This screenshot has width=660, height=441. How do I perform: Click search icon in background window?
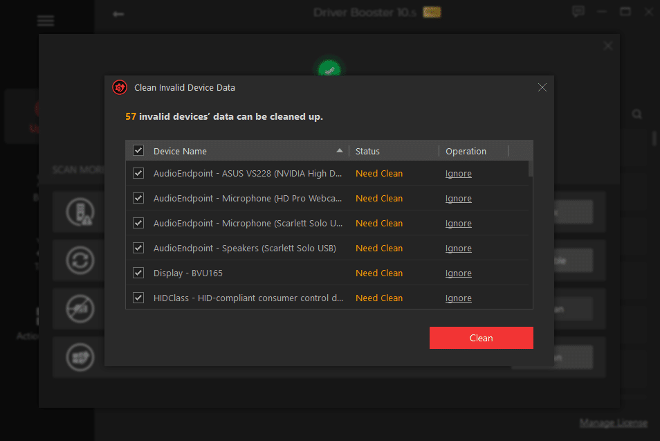tap(637, 114)
